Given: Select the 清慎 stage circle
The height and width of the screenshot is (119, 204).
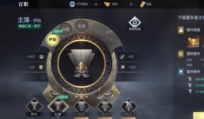Looking at the screenshot, I should point(65,29).
